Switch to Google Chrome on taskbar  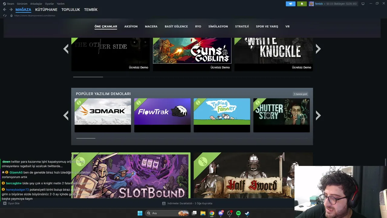click(212, 213)
